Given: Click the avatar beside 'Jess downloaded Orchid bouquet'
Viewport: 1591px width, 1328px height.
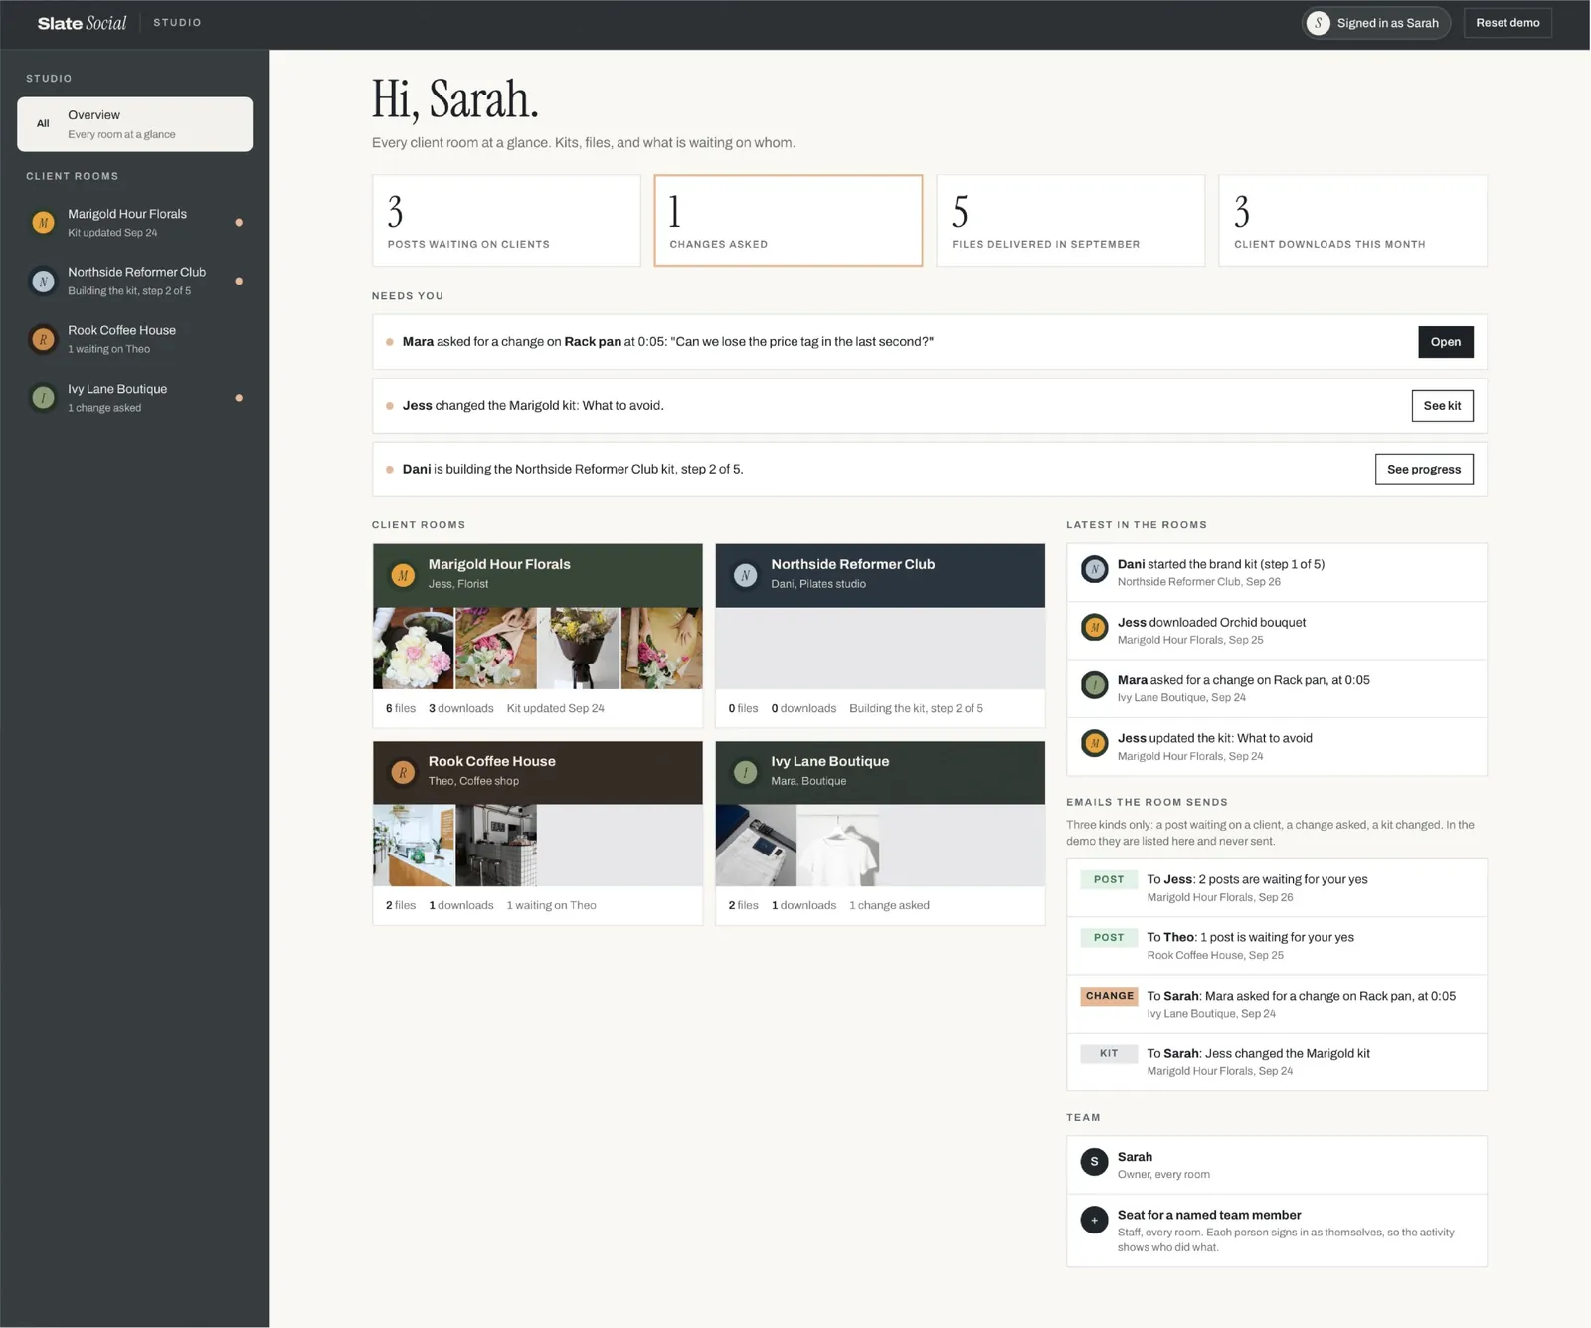Looking at the screenshot, I should [1094, 628].
